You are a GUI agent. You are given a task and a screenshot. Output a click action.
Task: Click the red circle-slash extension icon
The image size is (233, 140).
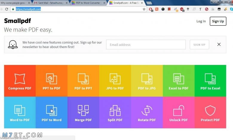[206, 9]
